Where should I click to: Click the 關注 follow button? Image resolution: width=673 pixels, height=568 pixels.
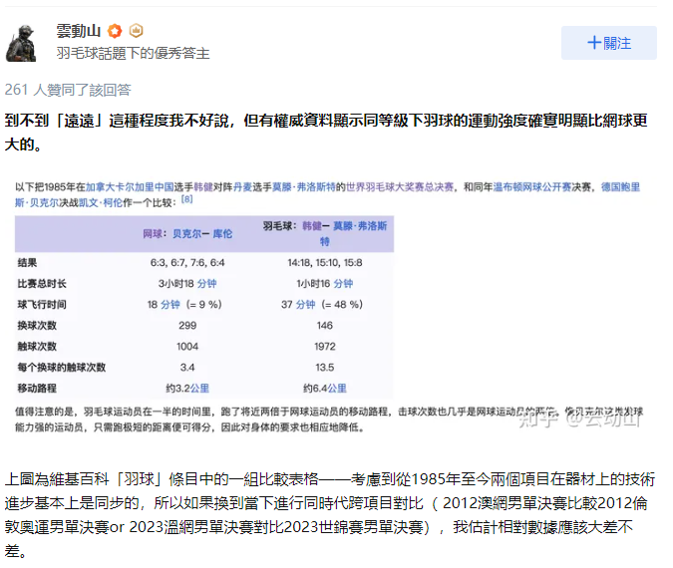[608, 43]
